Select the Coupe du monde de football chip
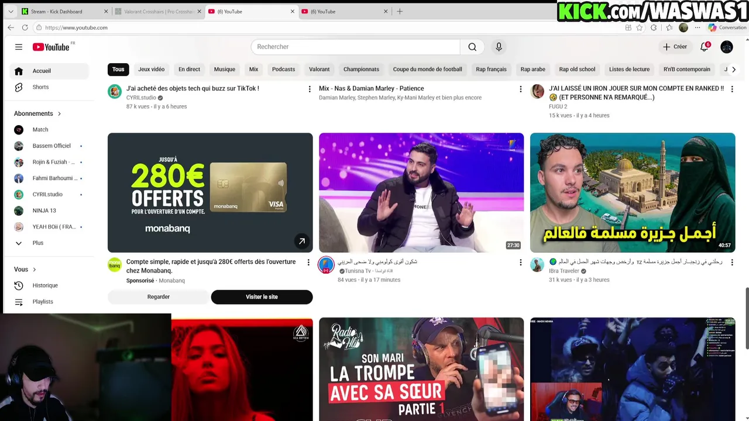This screenshot has width=749, height=421. pyautogui.click(x=427, y=70)
